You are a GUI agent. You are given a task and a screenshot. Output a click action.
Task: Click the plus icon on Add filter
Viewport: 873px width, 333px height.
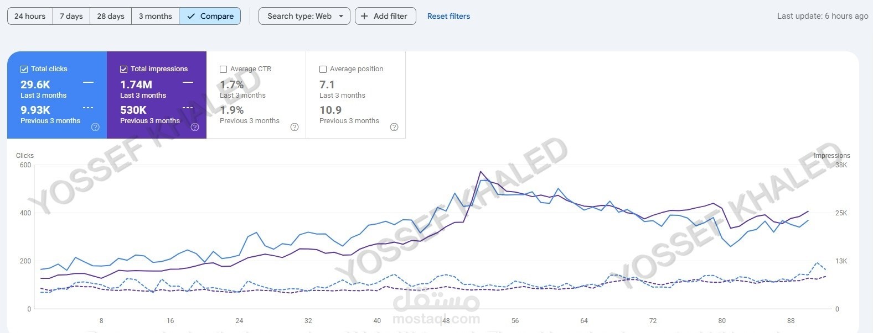(x=364, y=16)
